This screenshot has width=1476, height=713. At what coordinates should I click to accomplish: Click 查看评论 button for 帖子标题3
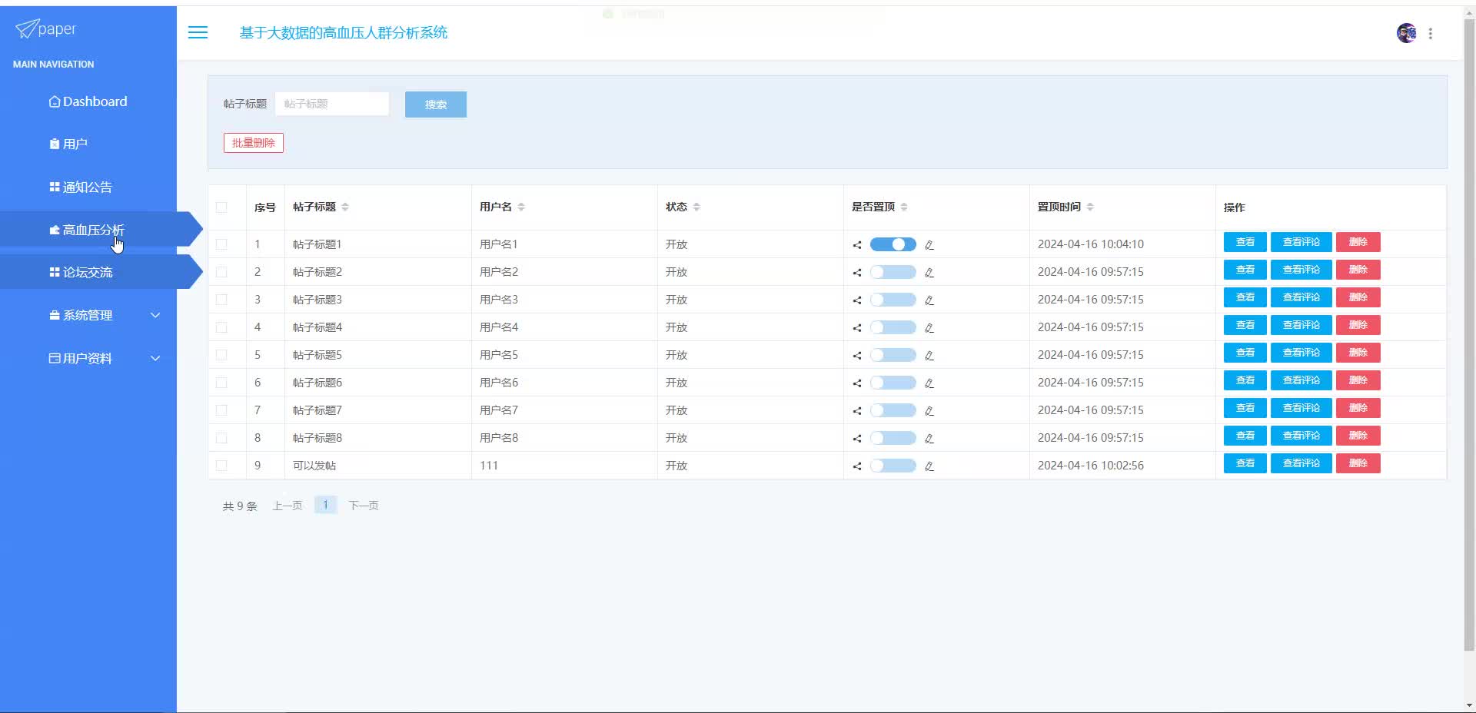pyautogui.click(x=1301, y=297)
